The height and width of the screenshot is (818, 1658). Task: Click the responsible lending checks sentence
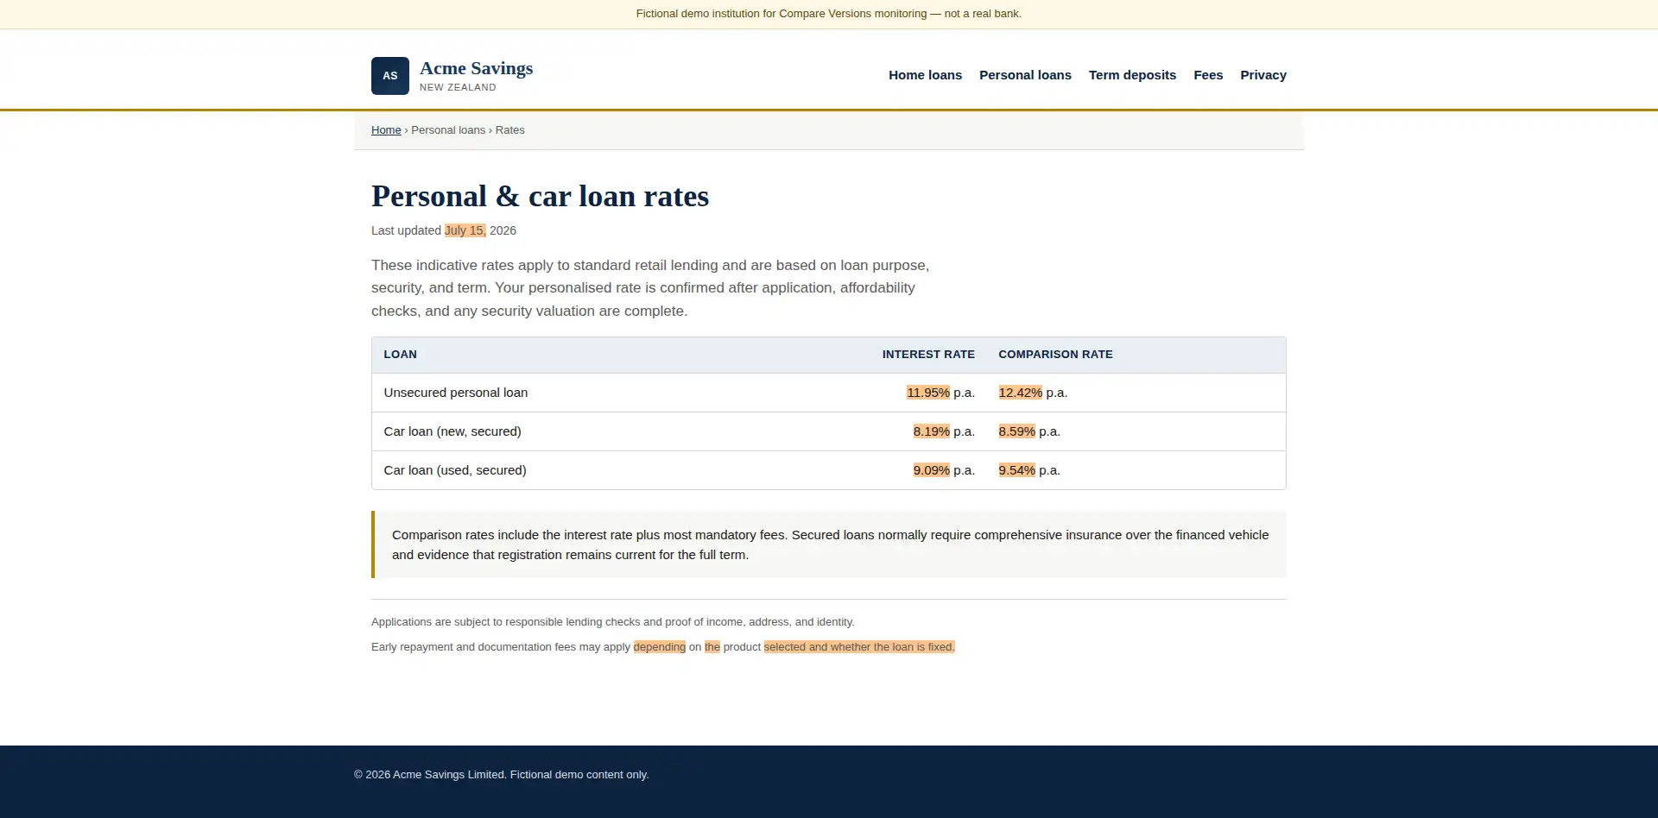coord(612,622)
